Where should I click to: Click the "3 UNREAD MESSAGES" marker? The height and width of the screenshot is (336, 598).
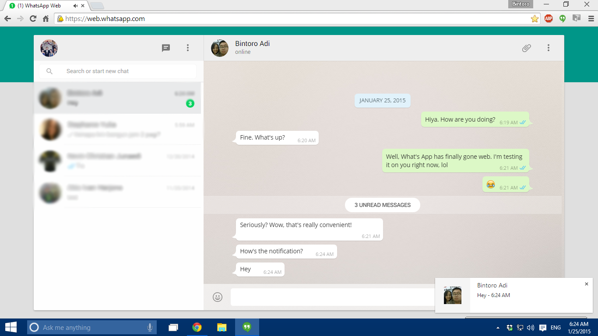pos(383,205)
